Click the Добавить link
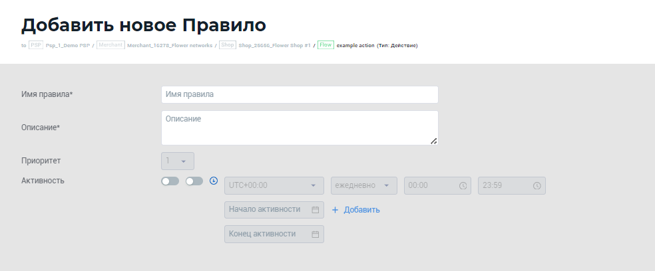Screen dimensions: 655x271 click(361, 210)
